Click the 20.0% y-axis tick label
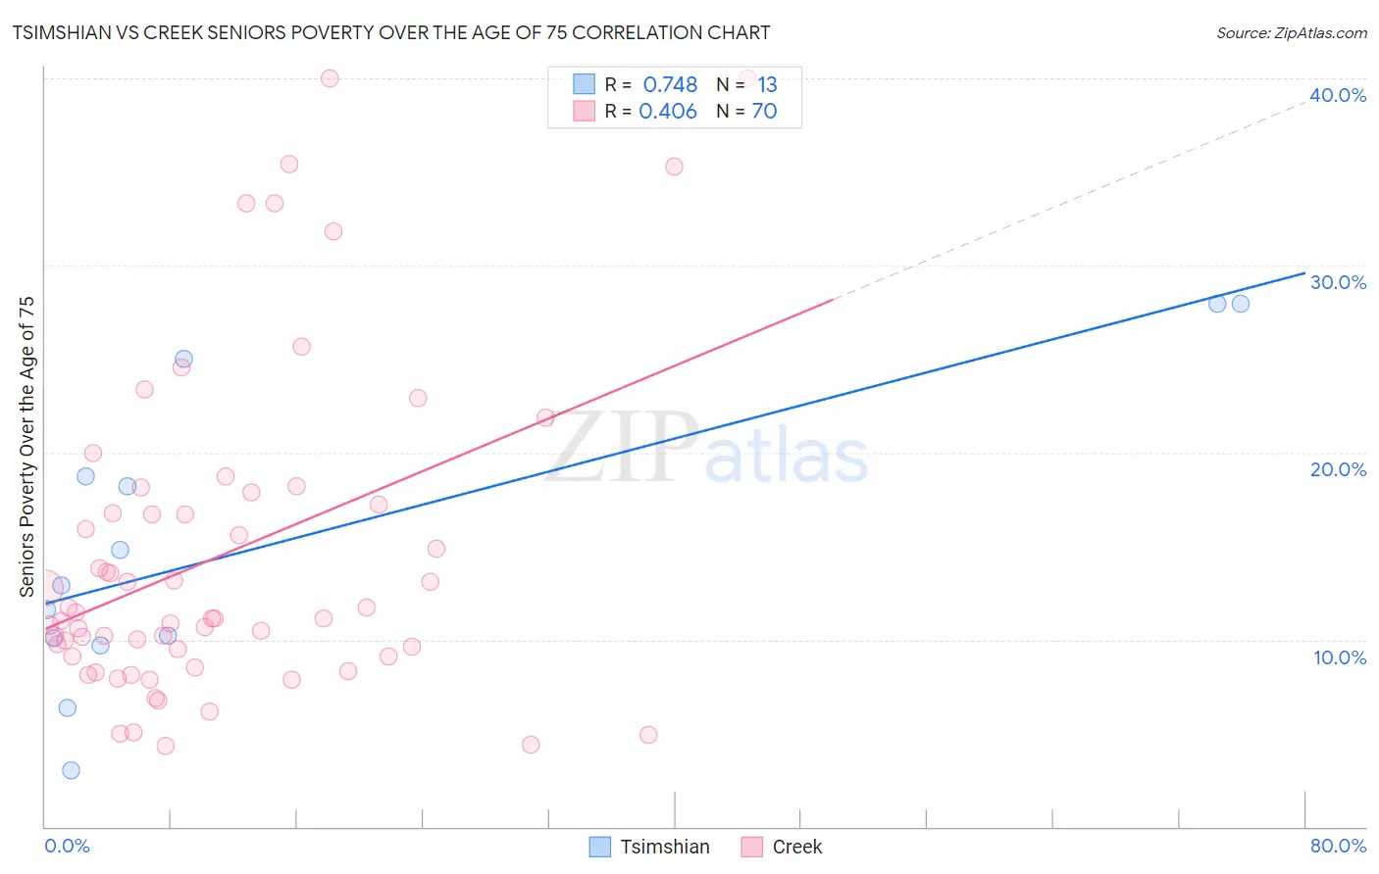 tap(1338, 469)
